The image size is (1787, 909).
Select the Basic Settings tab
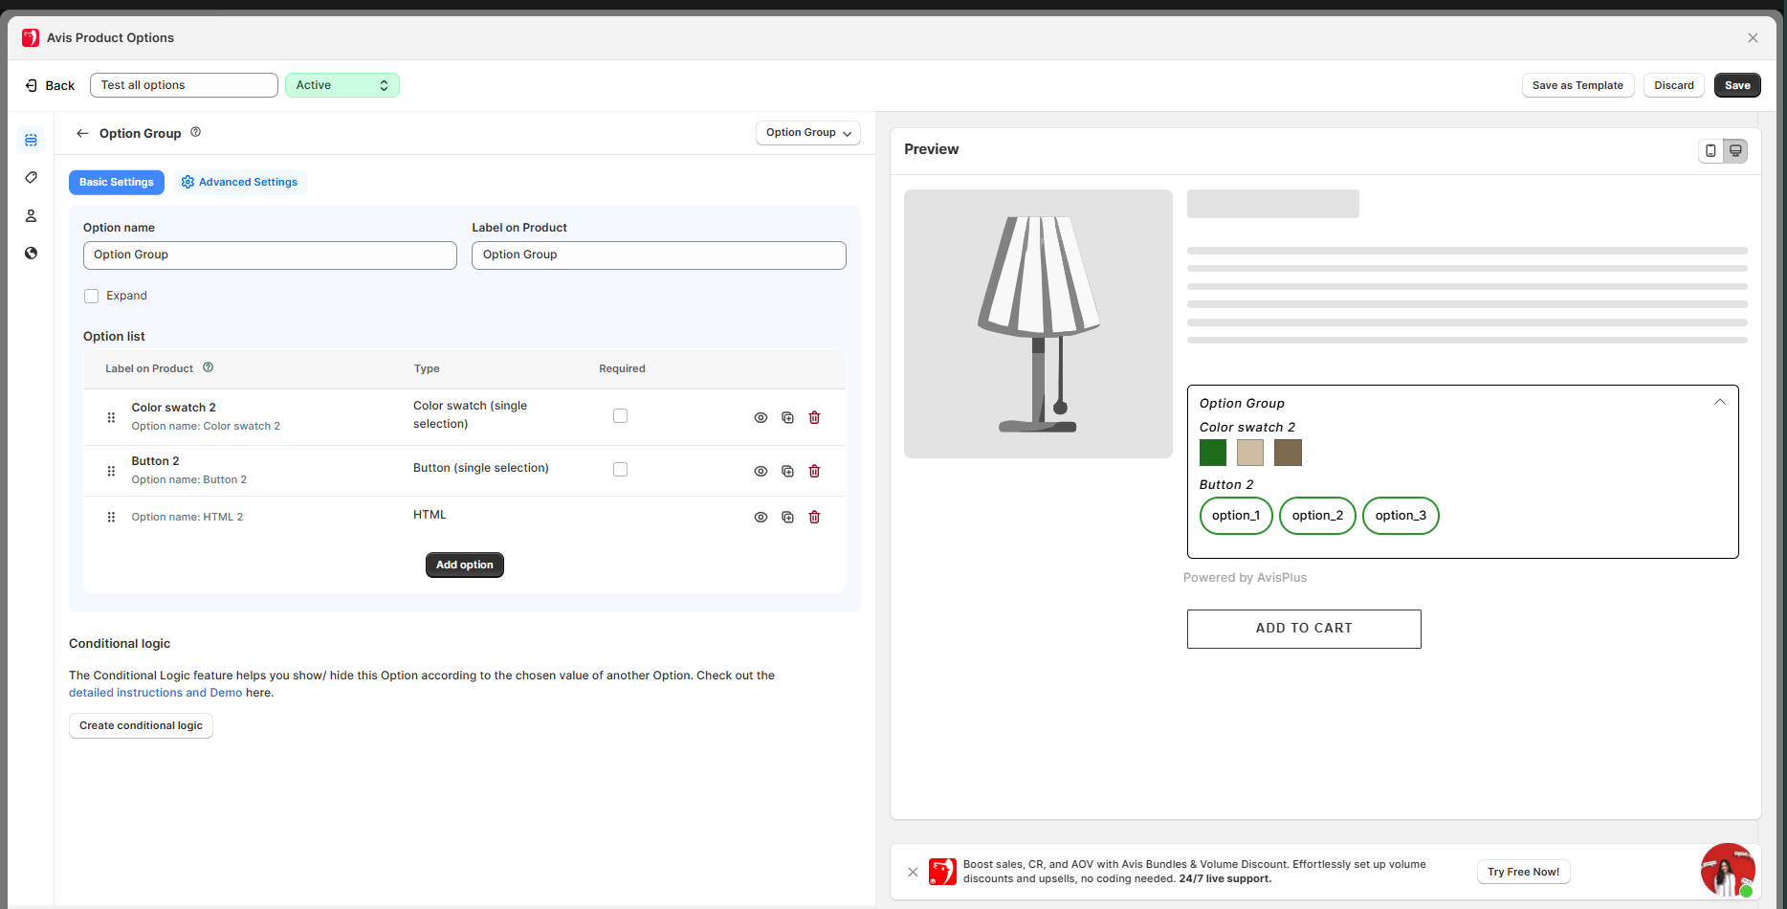(116, 182)
